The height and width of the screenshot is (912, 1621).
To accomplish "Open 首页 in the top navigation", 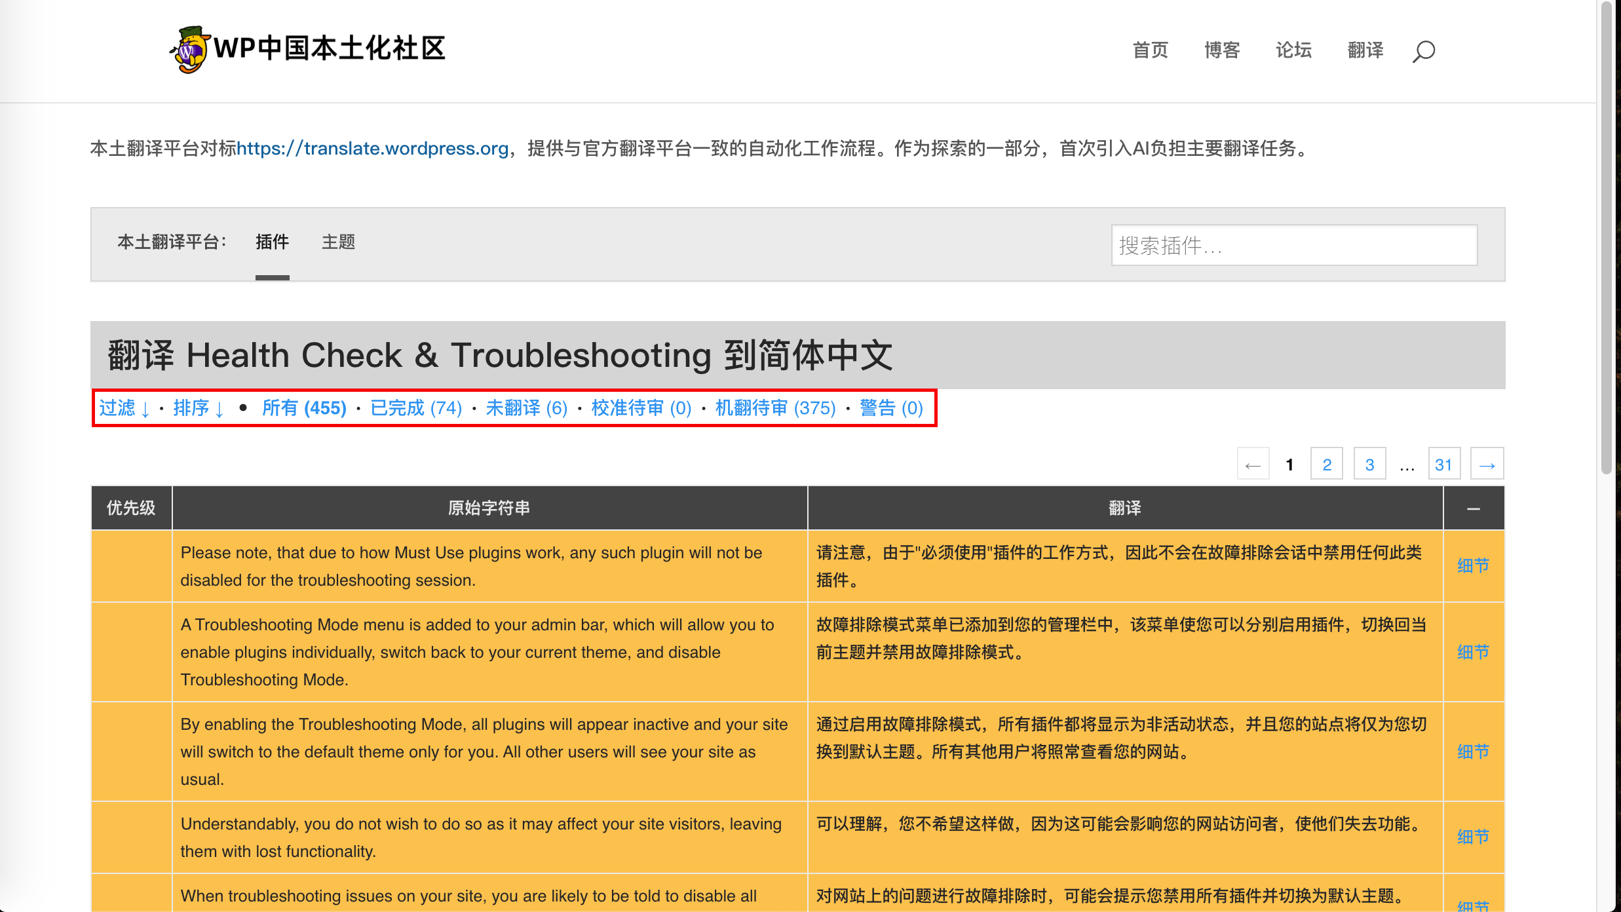I will tap(1151, 50).
